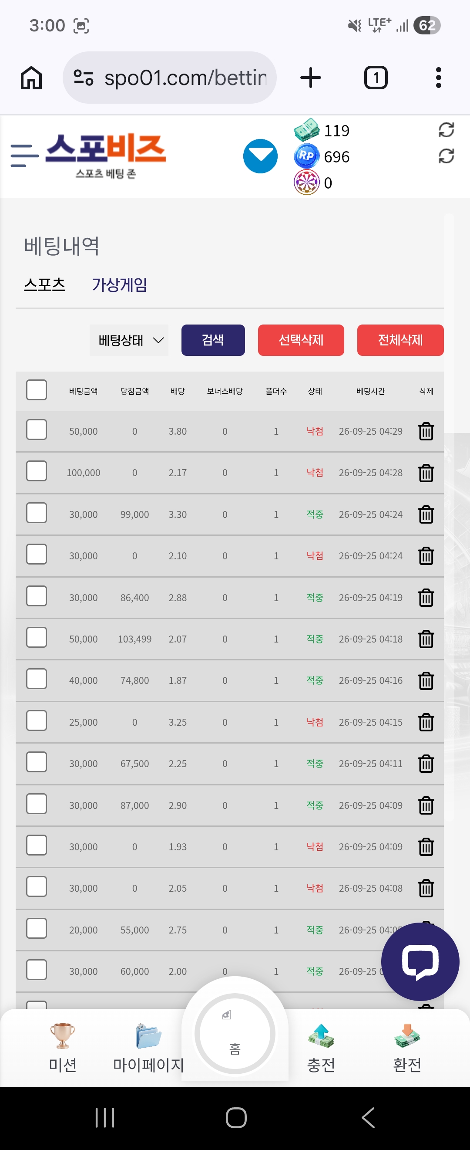Image resolution: width=470 pixels, height=1150 pixels.
Task: Open the live chat bubble
Action: (420, 961)
